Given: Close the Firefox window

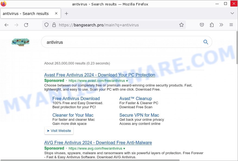Looking at the screenshot, I should pyautogui.click(x=234, y=4).
